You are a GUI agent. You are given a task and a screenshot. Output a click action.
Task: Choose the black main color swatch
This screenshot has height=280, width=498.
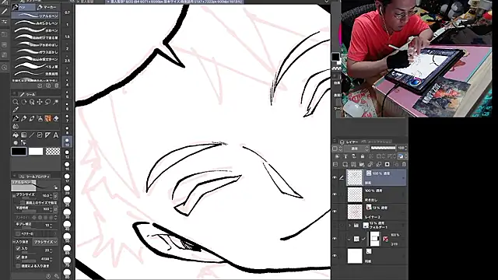(x=19, y=152)
